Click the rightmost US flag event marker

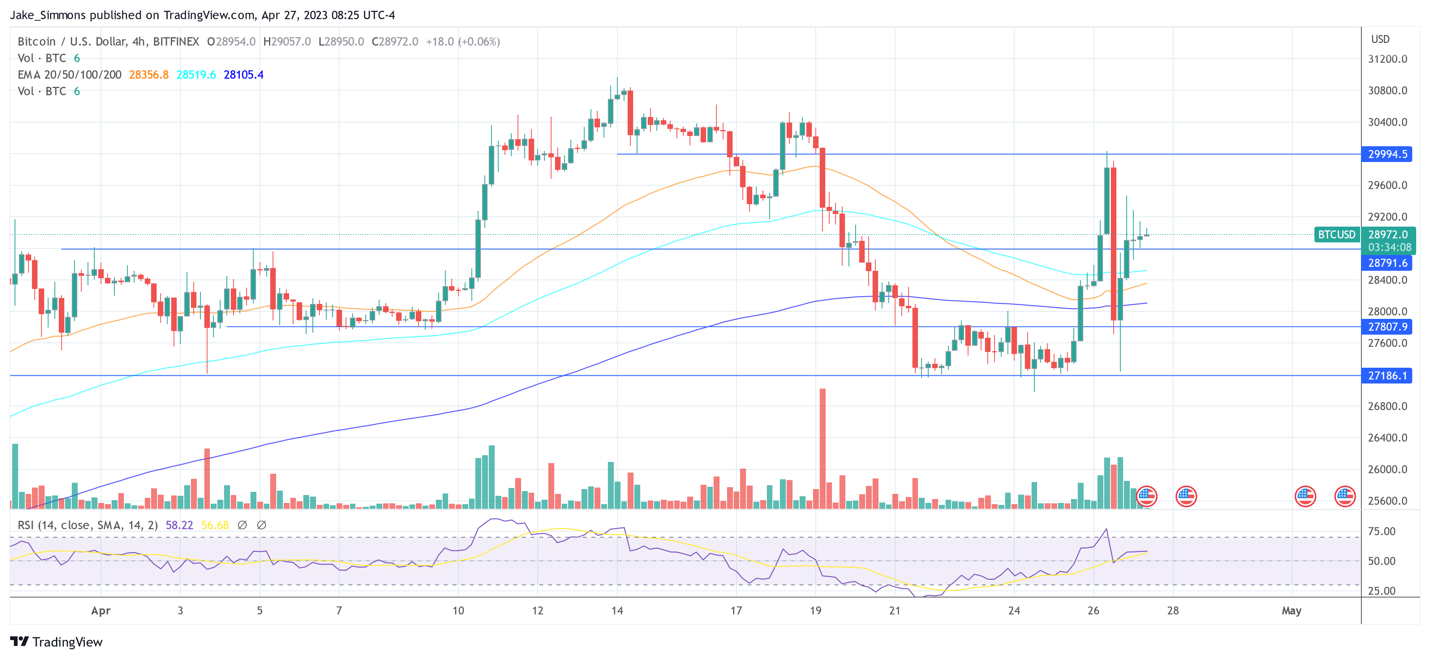[x=1344, y=496]
